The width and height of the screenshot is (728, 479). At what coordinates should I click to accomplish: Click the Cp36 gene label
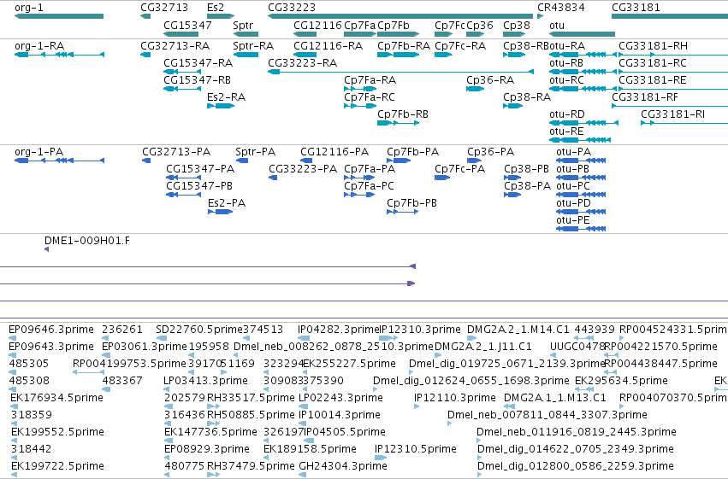click(x=480, y=25)
